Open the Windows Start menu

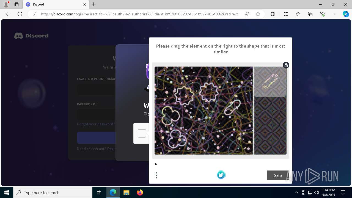(7, 193)
